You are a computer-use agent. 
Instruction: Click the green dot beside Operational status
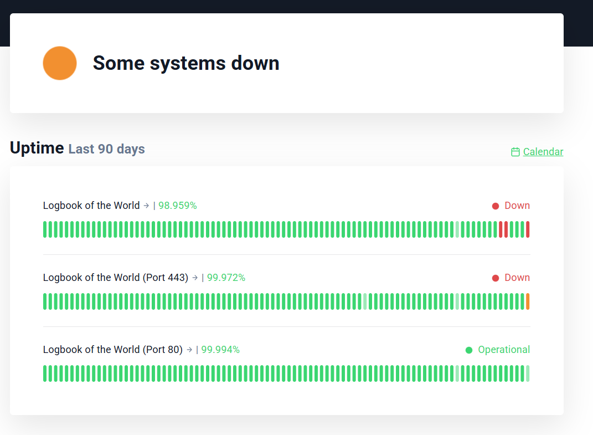469,350
